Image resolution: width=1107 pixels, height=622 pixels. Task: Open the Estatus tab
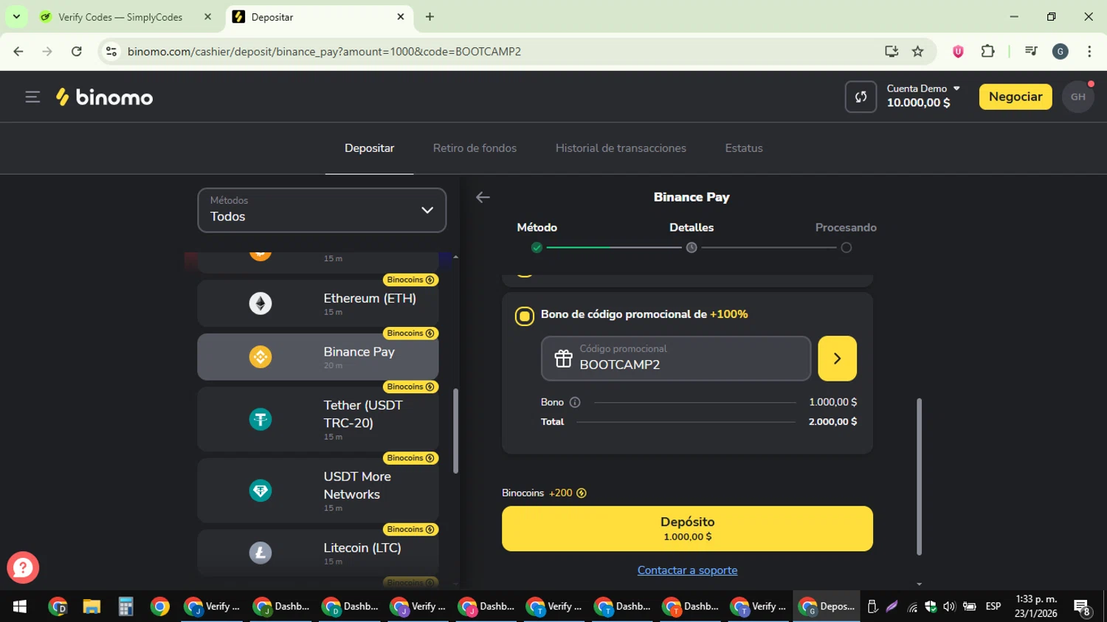tap(744, 148)
